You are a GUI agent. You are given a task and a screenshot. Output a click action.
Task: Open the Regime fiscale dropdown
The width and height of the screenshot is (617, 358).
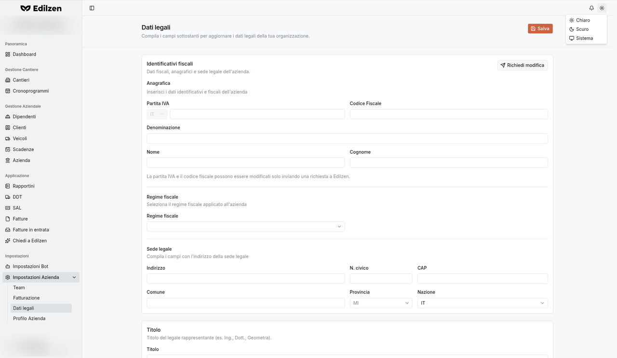point(245,227)
